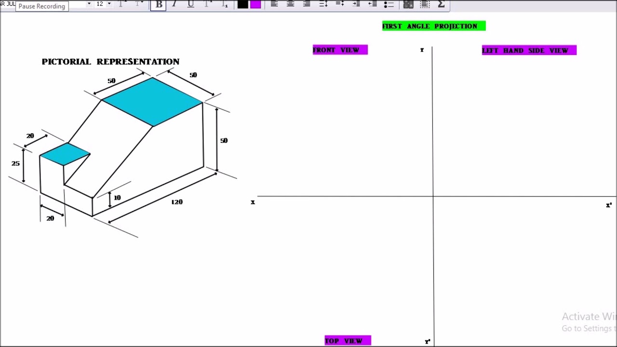Open the font size dropdown
Screen dimensions: 617x347
coord(109,4)
